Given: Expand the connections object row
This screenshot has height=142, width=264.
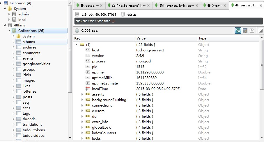Looking at the screenshot, I should [82, 105].
